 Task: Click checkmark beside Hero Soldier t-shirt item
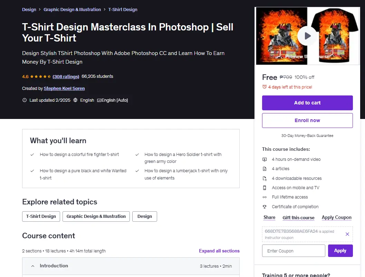pyautogui.click(x=137, y=155)
